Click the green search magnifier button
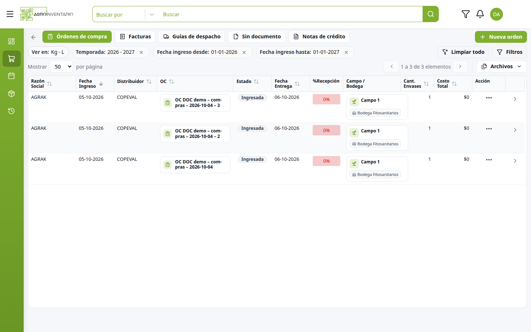Screen dimensions: 531x332 tap(430, 14)
